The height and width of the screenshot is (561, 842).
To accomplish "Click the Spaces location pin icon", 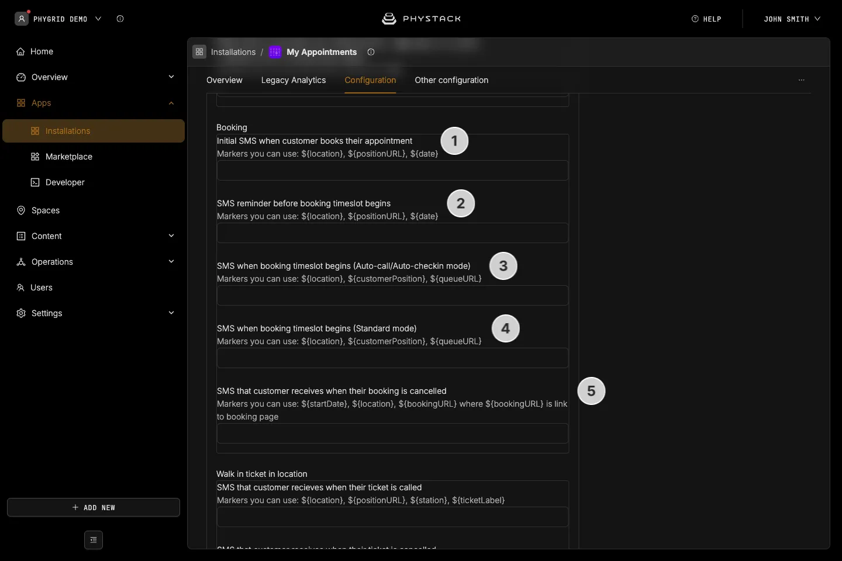I will [x=21, y=210].
